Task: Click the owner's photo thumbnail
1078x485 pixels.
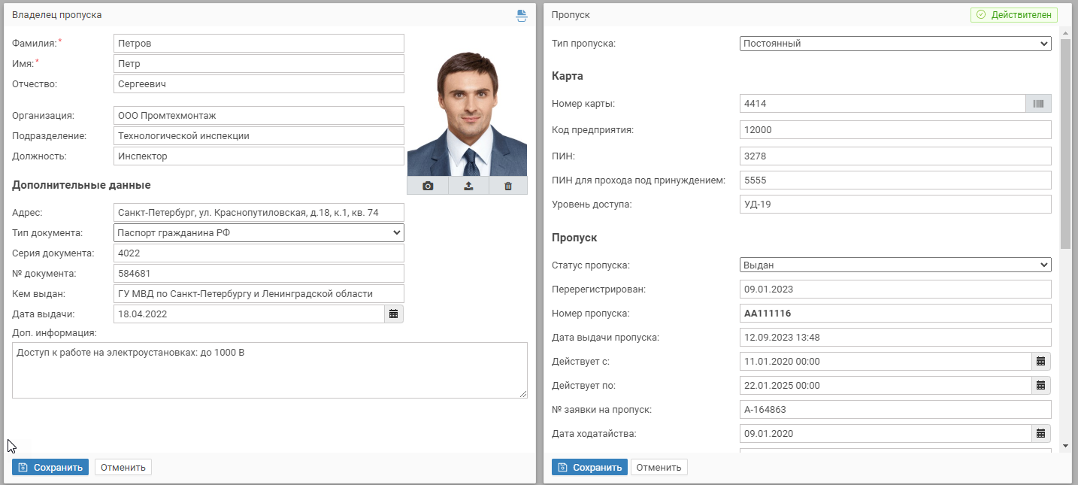Action: tap(467, 113)
